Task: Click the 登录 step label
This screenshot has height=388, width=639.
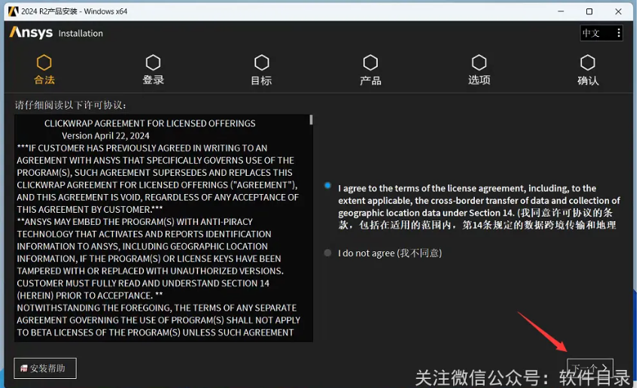Action: point(153,80)
